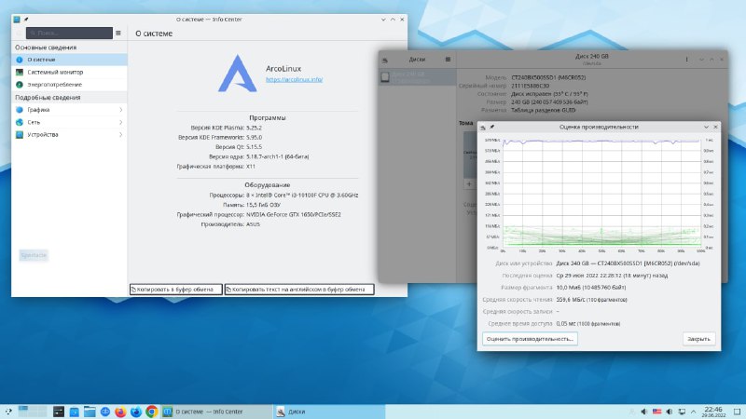
Task: Launch Google Chrome from the taskbar
Action: [x=152, y=412]
